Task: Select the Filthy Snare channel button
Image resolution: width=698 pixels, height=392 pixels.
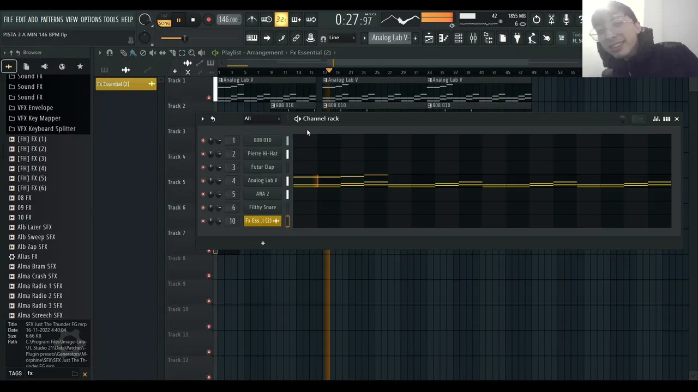Action: point(262,207)
